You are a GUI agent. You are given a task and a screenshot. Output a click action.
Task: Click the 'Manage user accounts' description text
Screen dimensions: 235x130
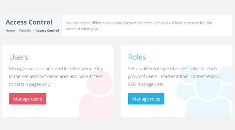(x=56, y=76)
